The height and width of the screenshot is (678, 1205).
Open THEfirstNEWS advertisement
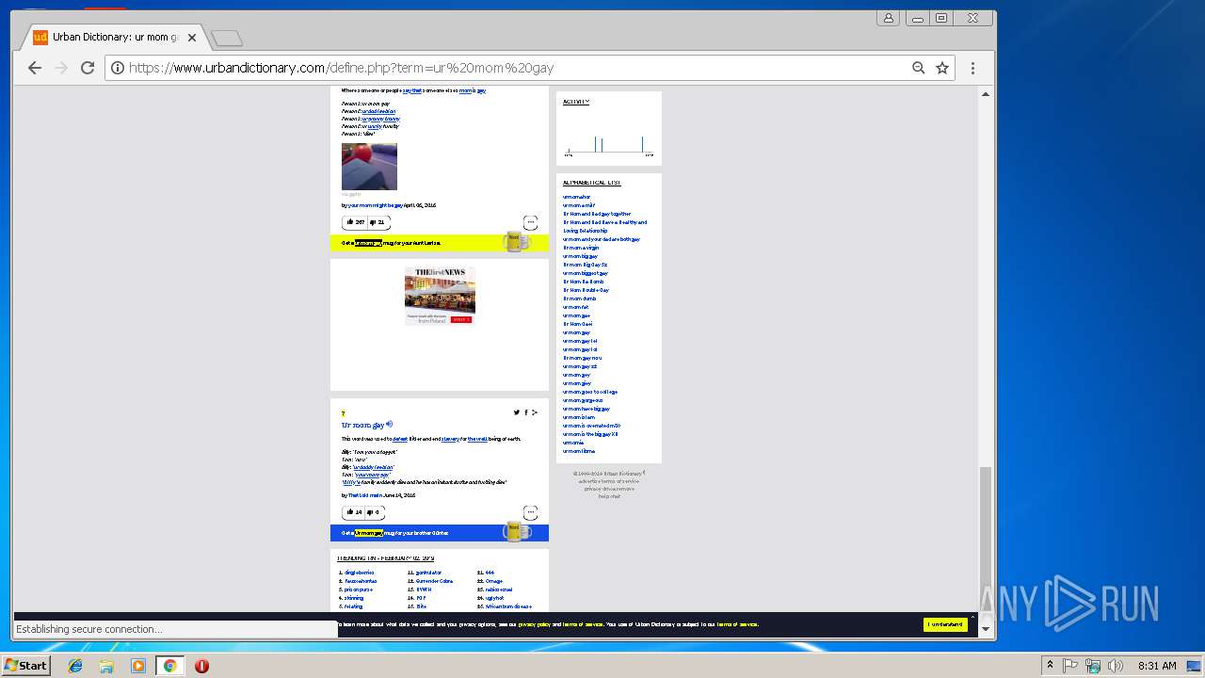click(x=440, y=296)
